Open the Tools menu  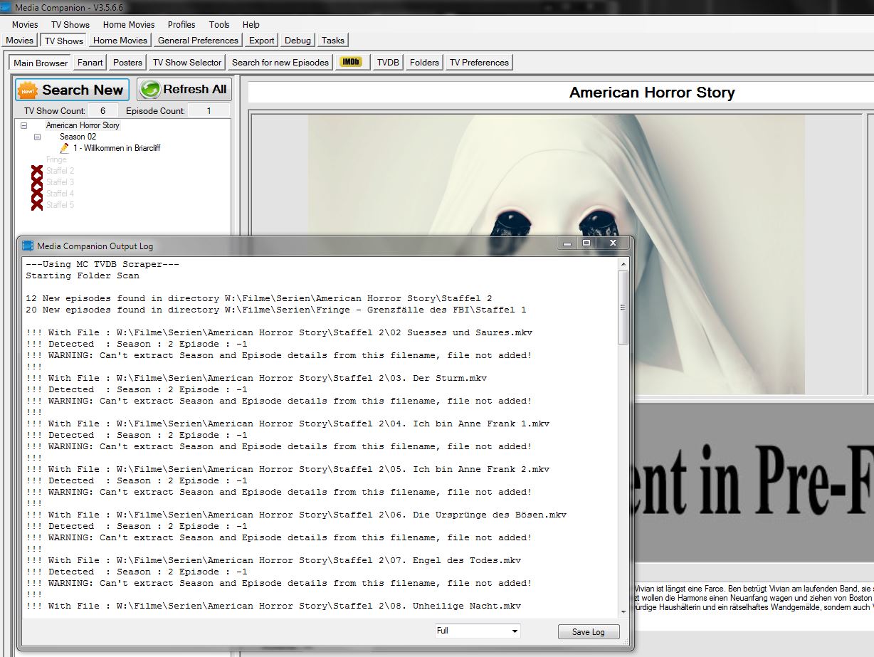pyautogui.click(x=219, y=24)
